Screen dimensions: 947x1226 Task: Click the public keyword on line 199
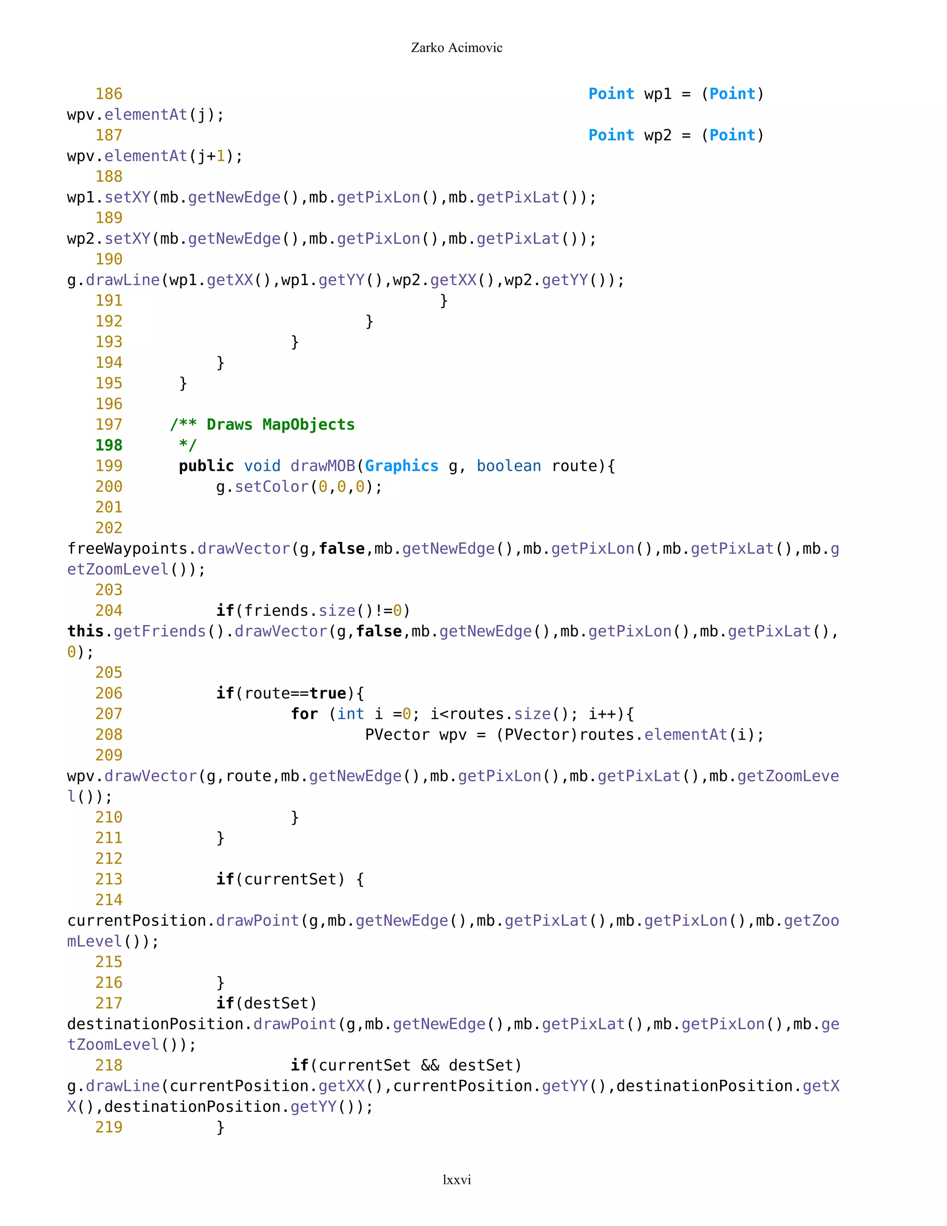[206, 466]
